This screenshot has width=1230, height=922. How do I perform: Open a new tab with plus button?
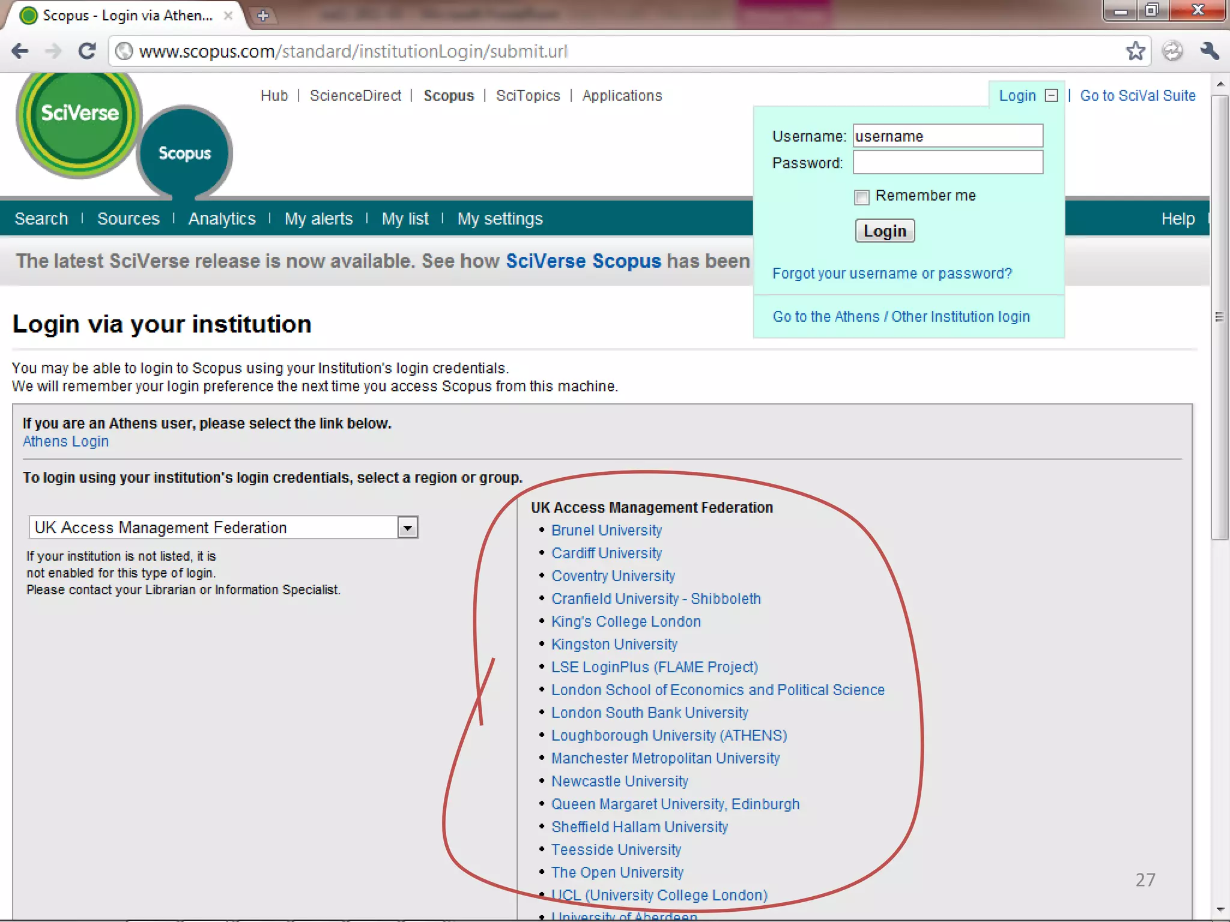[263, 16]
